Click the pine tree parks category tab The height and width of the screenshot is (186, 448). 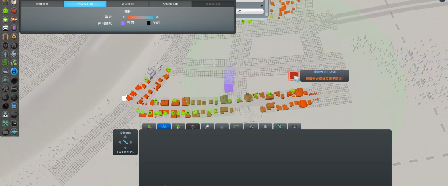coord(149,126)
